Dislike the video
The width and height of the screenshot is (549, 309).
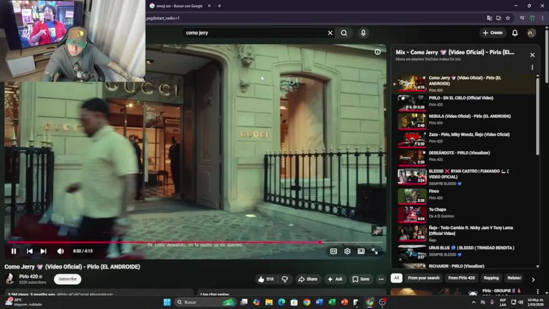(x=284, y=279)
